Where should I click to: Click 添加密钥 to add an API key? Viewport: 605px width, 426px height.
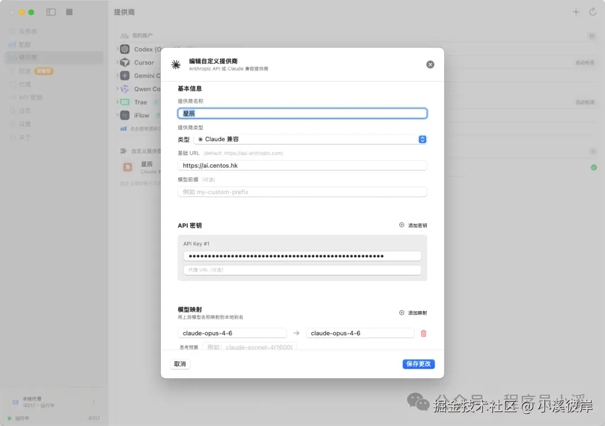click(x=413, y=225)
